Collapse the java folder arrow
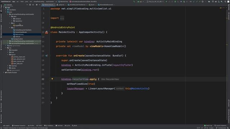Image resolution: width=230 pixels, height=129 pixels. 6,12
